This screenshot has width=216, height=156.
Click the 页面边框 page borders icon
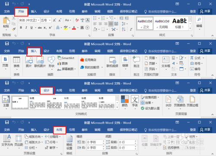click(192, 99)
